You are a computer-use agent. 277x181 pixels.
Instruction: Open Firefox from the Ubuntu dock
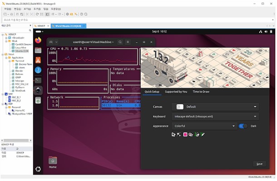coord(38,40)
